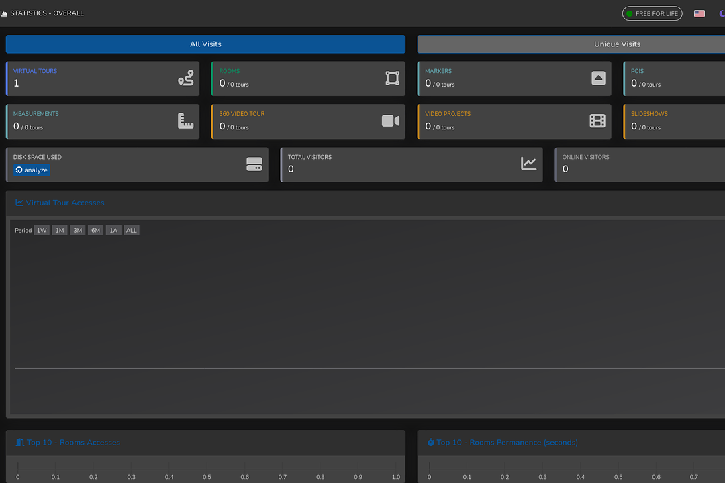Click the Video Projects film icon
The image size is (725, 483).
(x=597, y=121)
